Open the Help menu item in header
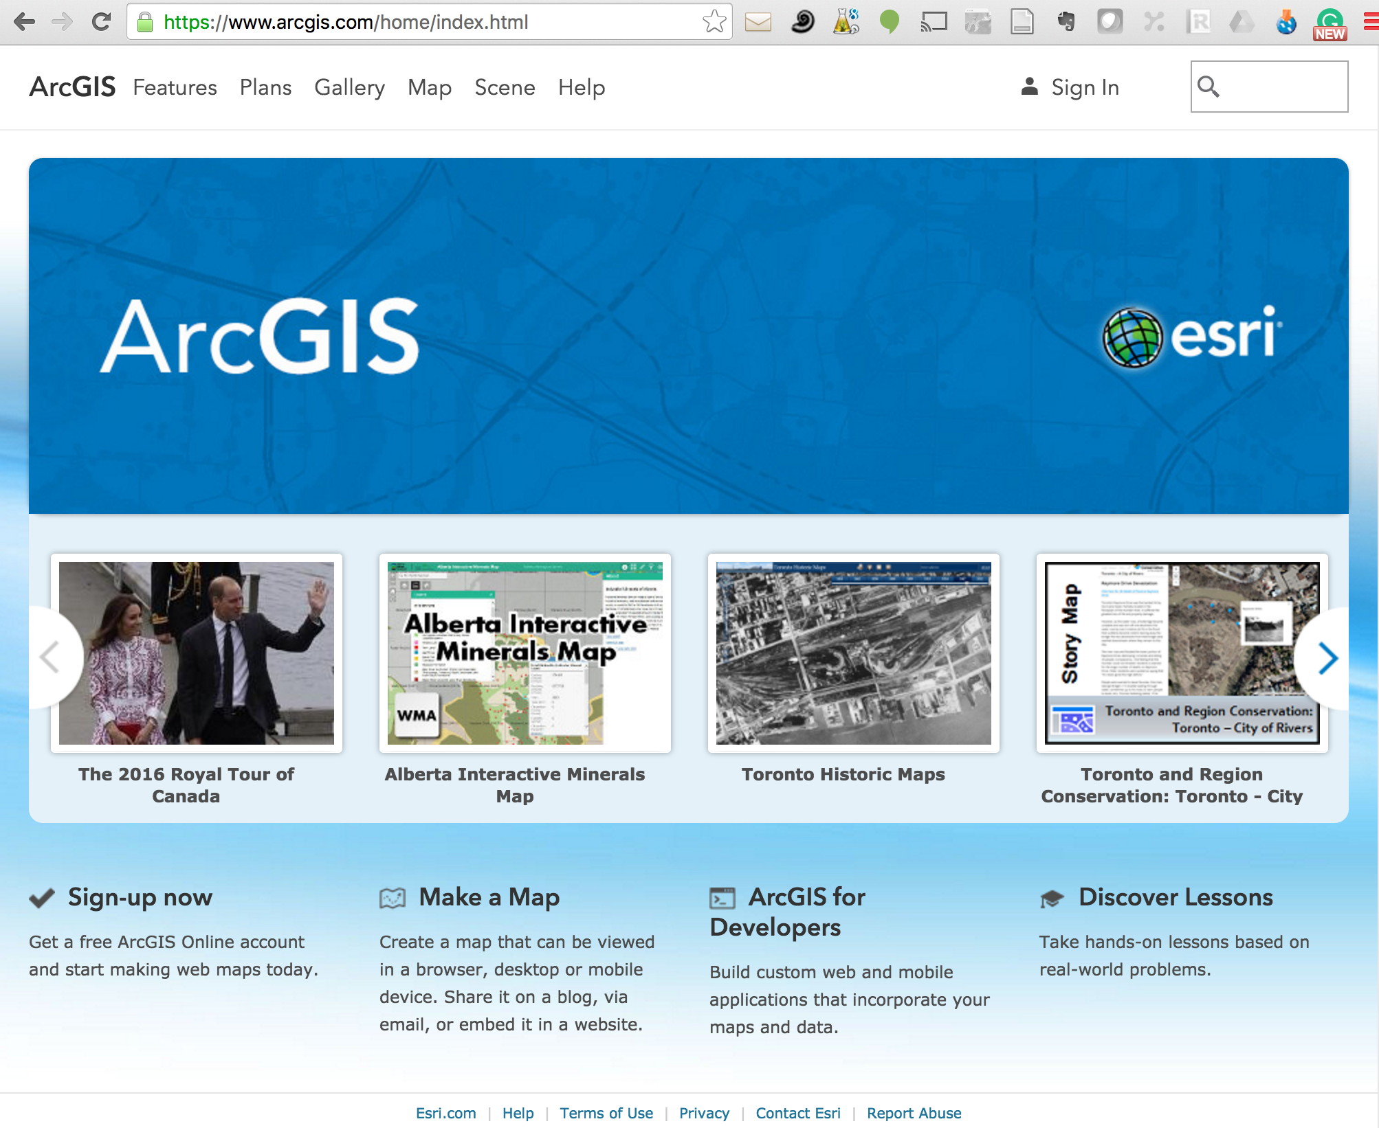This screenshot has width=1379, height=1128. [582, 87]
